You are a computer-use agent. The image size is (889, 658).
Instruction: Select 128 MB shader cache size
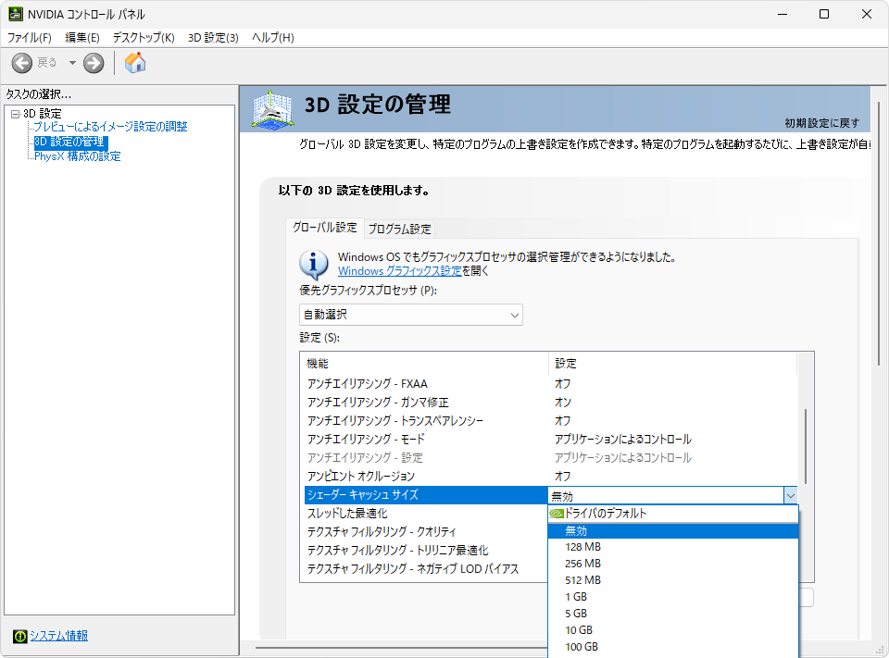click(673, 547)
